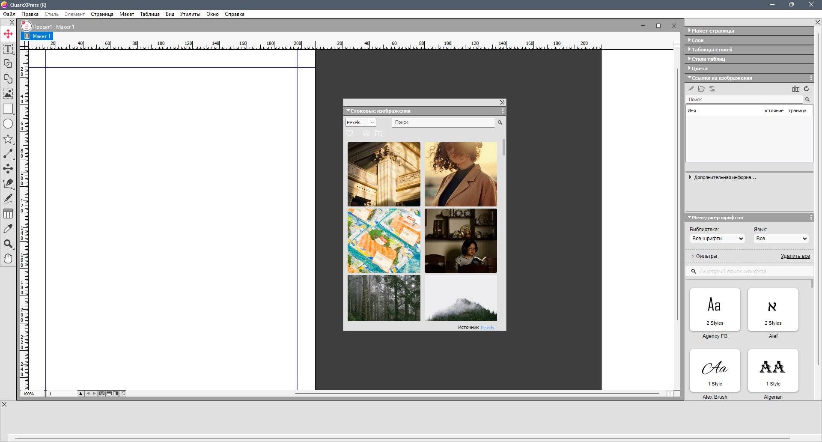Screen dimensions: 822x442
Task: Select the Pan hand tool
Action: pos(8,259)
